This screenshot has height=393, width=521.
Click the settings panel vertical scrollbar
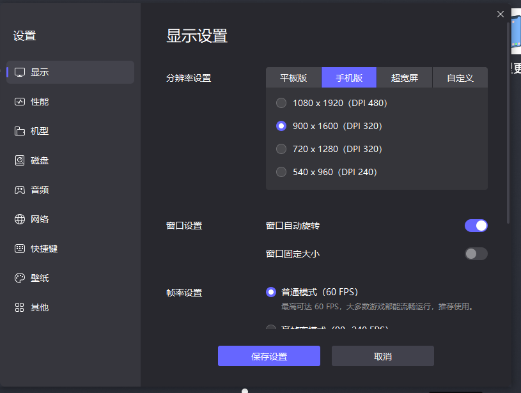pyautogui.click(x=508, y=123)
